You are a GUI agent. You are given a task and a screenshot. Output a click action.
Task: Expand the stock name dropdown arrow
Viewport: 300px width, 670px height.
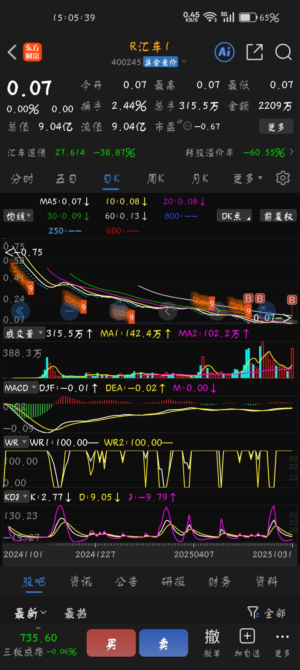pos(184,62)
